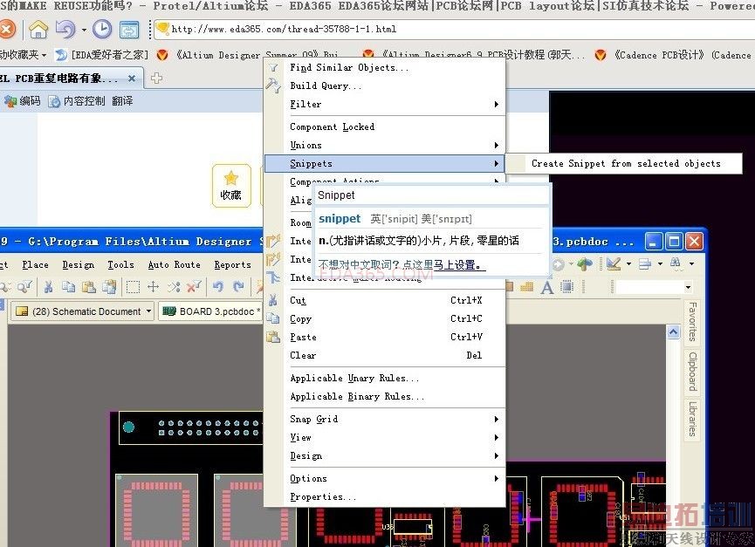Click the browser history clock icon

[x=102, y=30]
